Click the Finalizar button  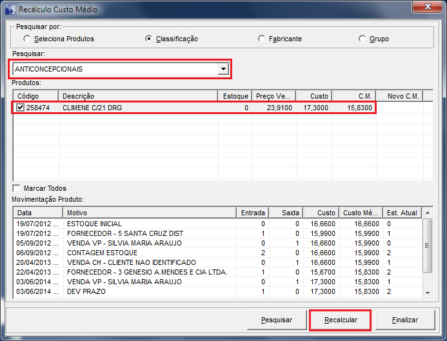point(404,320)
